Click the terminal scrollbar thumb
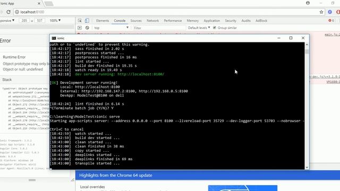This screenshot has height=191, width=340. 307,51
